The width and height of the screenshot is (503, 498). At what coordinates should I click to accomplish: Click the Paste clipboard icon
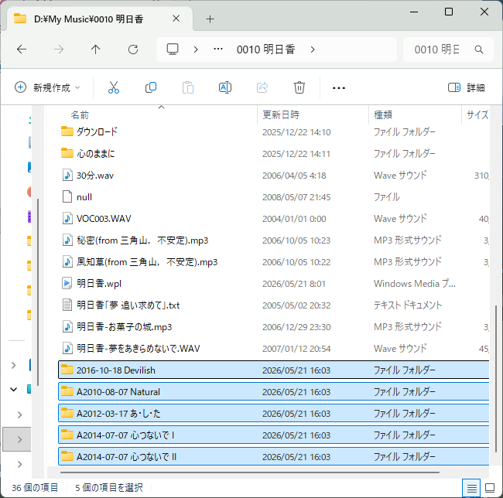188,87
